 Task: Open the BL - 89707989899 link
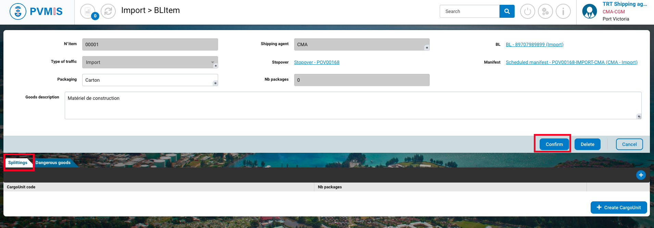pos(534,44)
